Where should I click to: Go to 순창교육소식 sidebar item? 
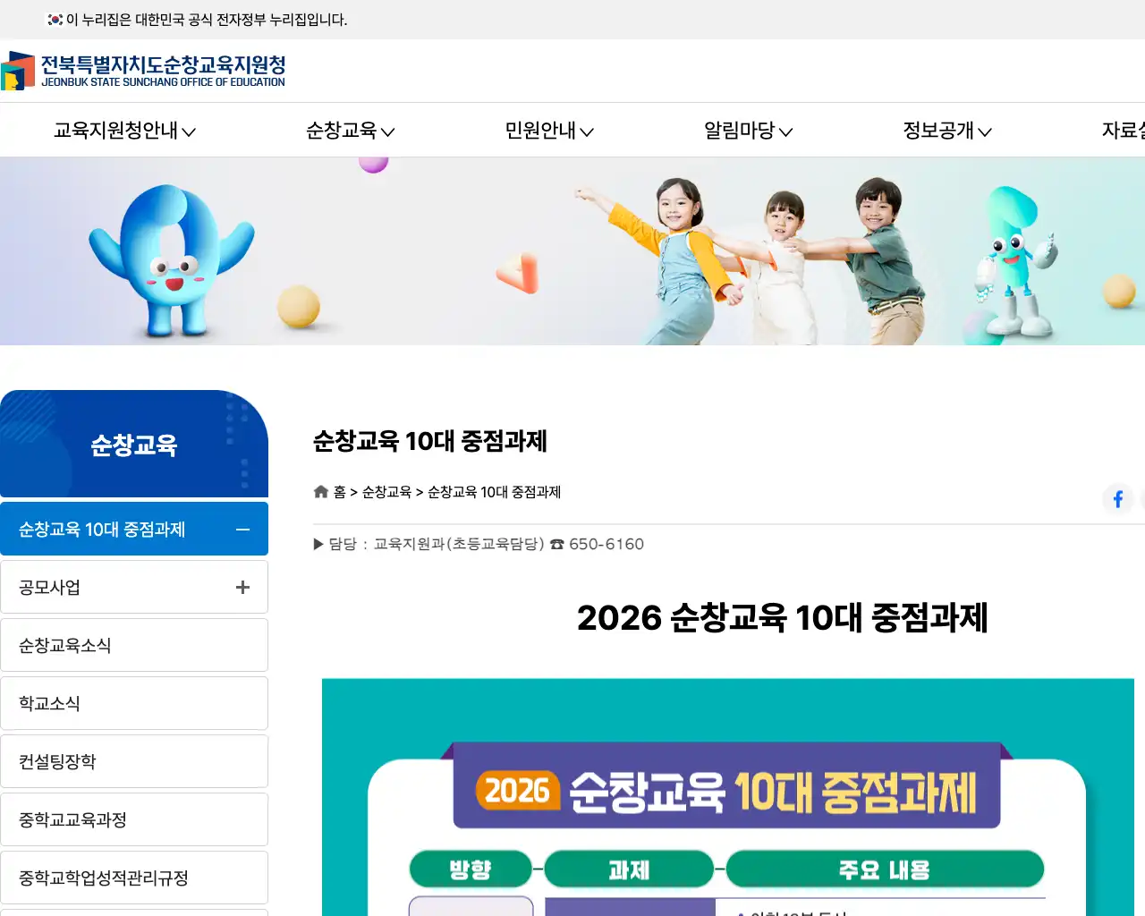click(x=134, y=645)
